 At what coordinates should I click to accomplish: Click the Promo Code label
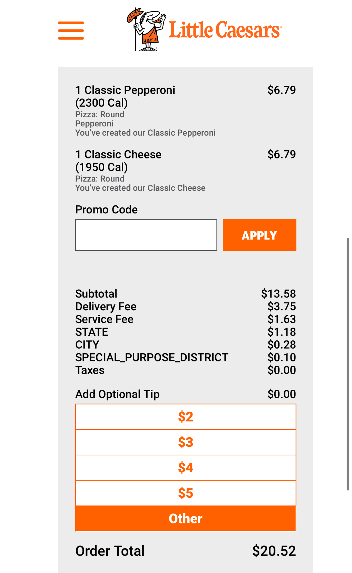106,210
